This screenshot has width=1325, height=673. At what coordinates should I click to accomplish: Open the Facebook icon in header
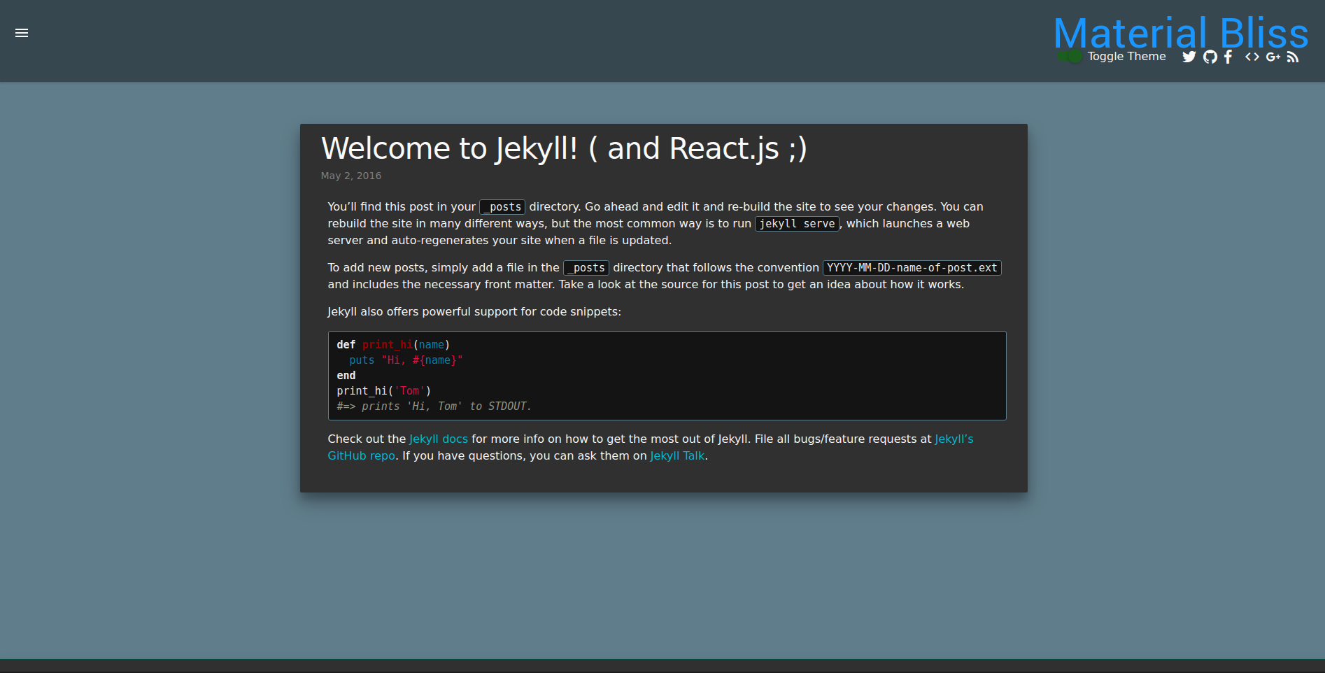1228,57
